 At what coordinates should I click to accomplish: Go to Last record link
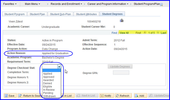click(163, 33)
